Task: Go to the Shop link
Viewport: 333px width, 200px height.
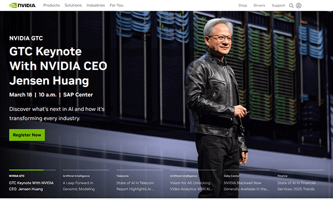Action: click(243, 6)
